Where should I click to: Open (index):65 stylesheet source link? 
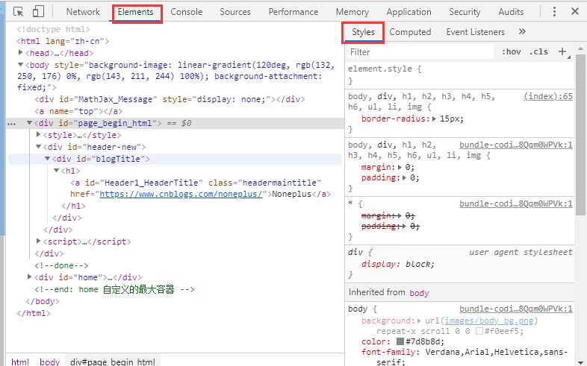pyautogui.click(x=548, y=96)
